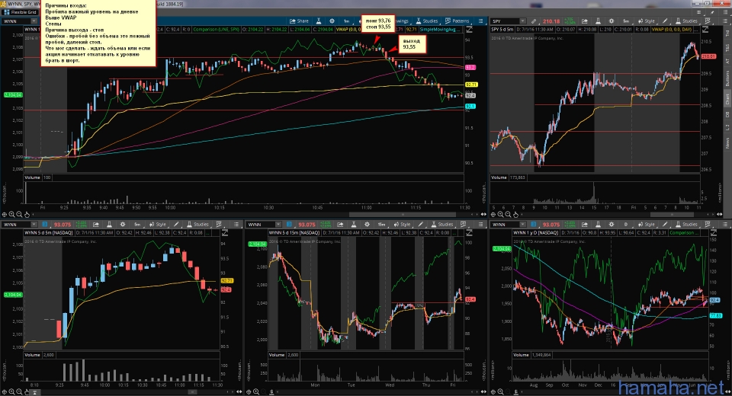Open the News sidebar tab
Image resolution: width=732 pixels, height=396 pixels.
pos(727,142)
